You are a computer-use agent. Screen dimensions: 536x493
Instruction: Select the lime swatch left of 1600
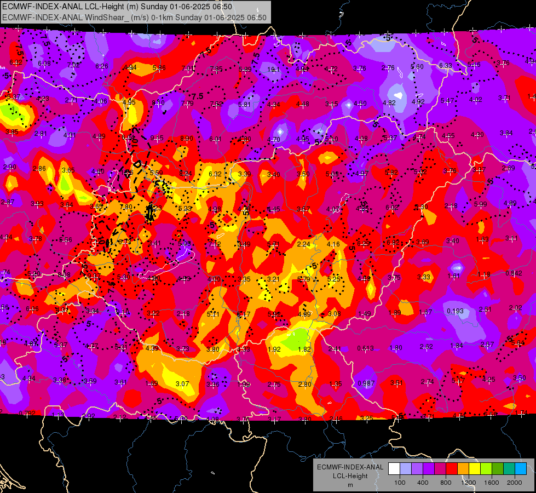[486, 468]
